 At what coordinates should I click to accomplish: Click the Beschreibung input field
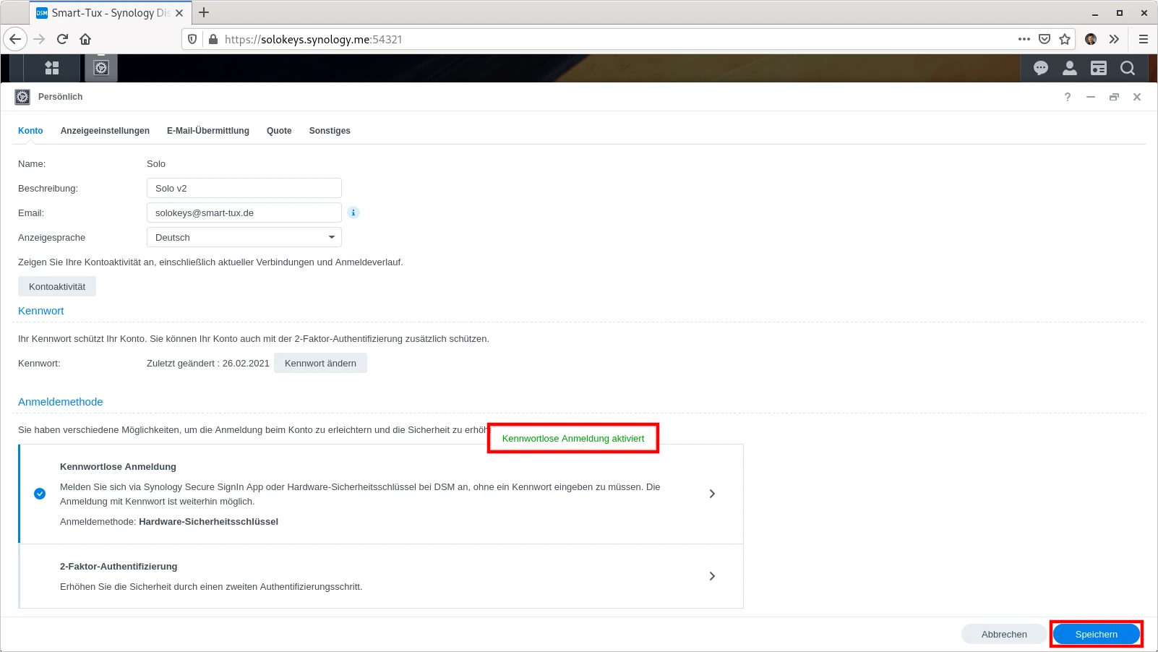(244, 188)
